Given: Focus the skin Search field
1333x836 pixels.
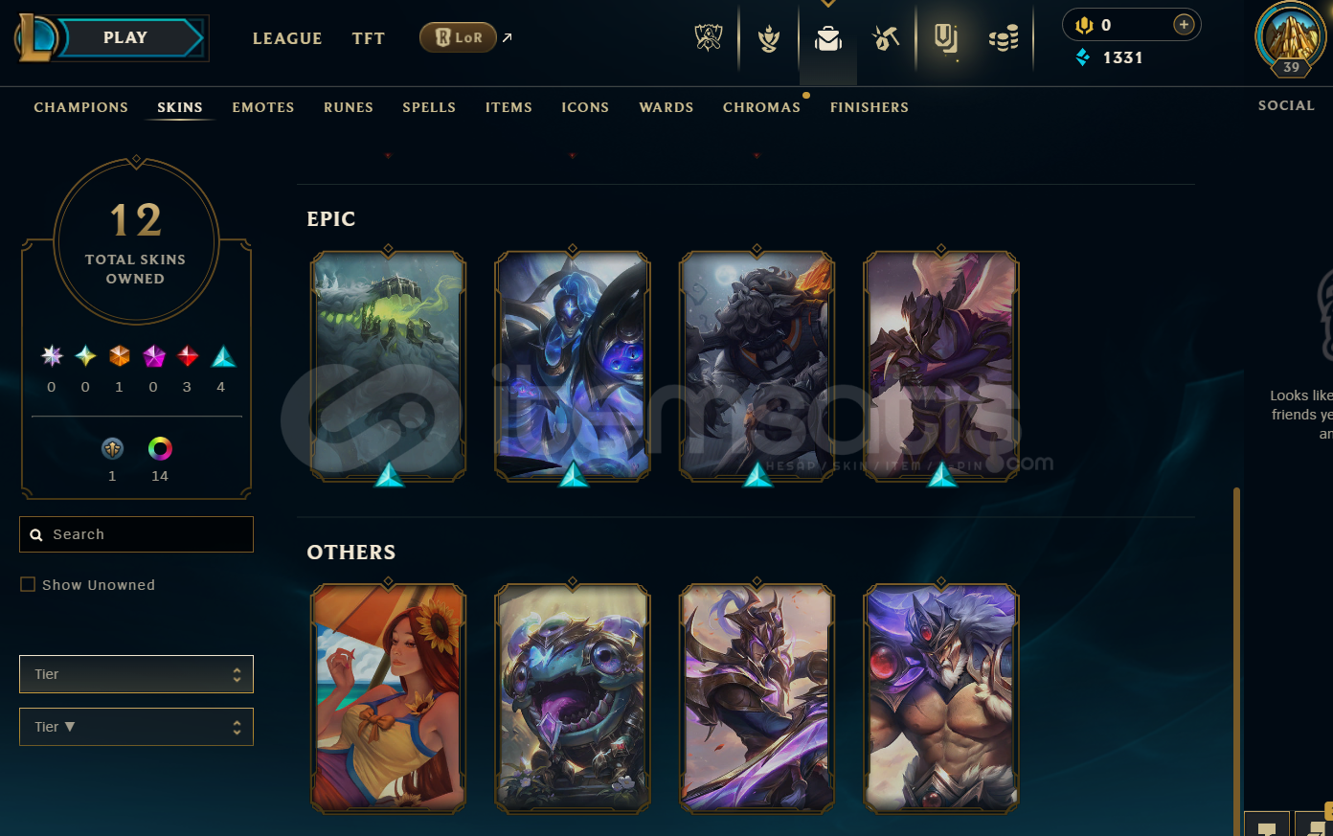Looking at the screenshot, I should coord(136,534).
